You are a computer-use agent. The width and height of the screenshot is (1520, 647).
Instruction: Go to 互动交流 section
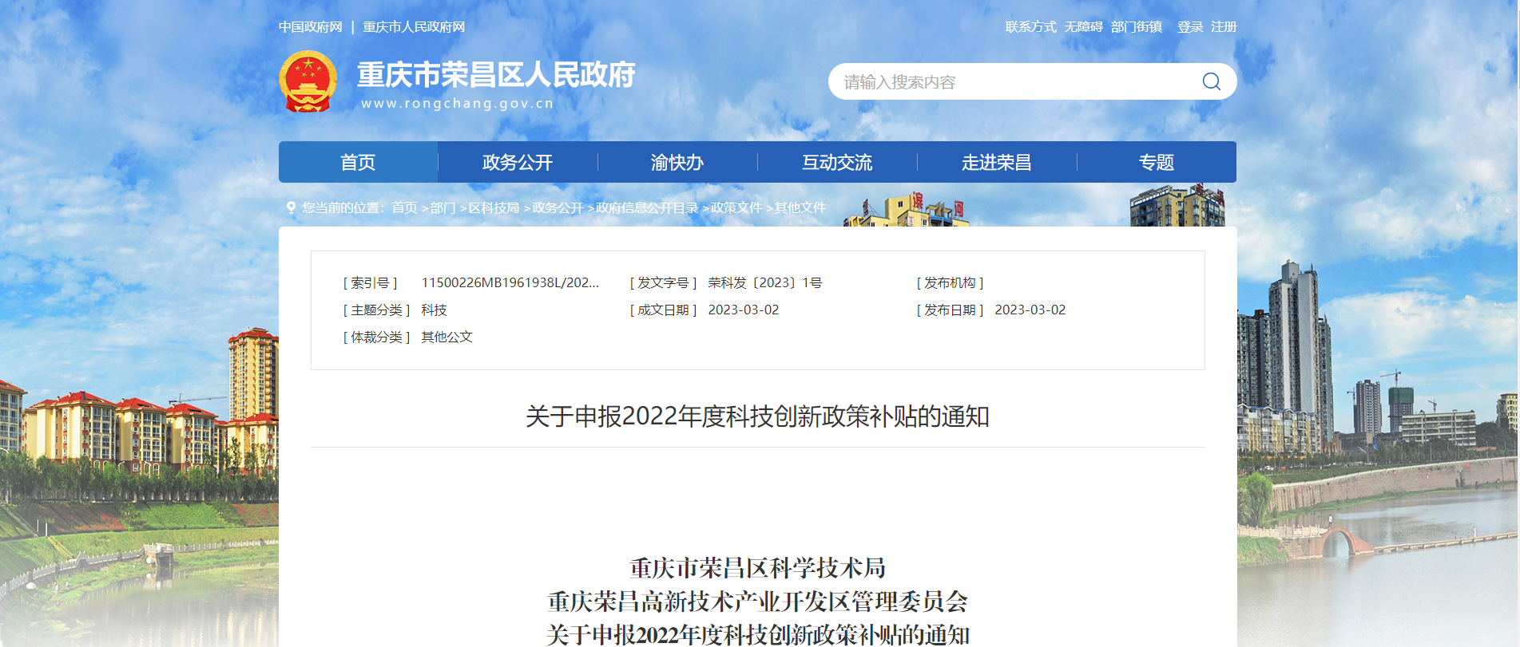coord(837,163)
